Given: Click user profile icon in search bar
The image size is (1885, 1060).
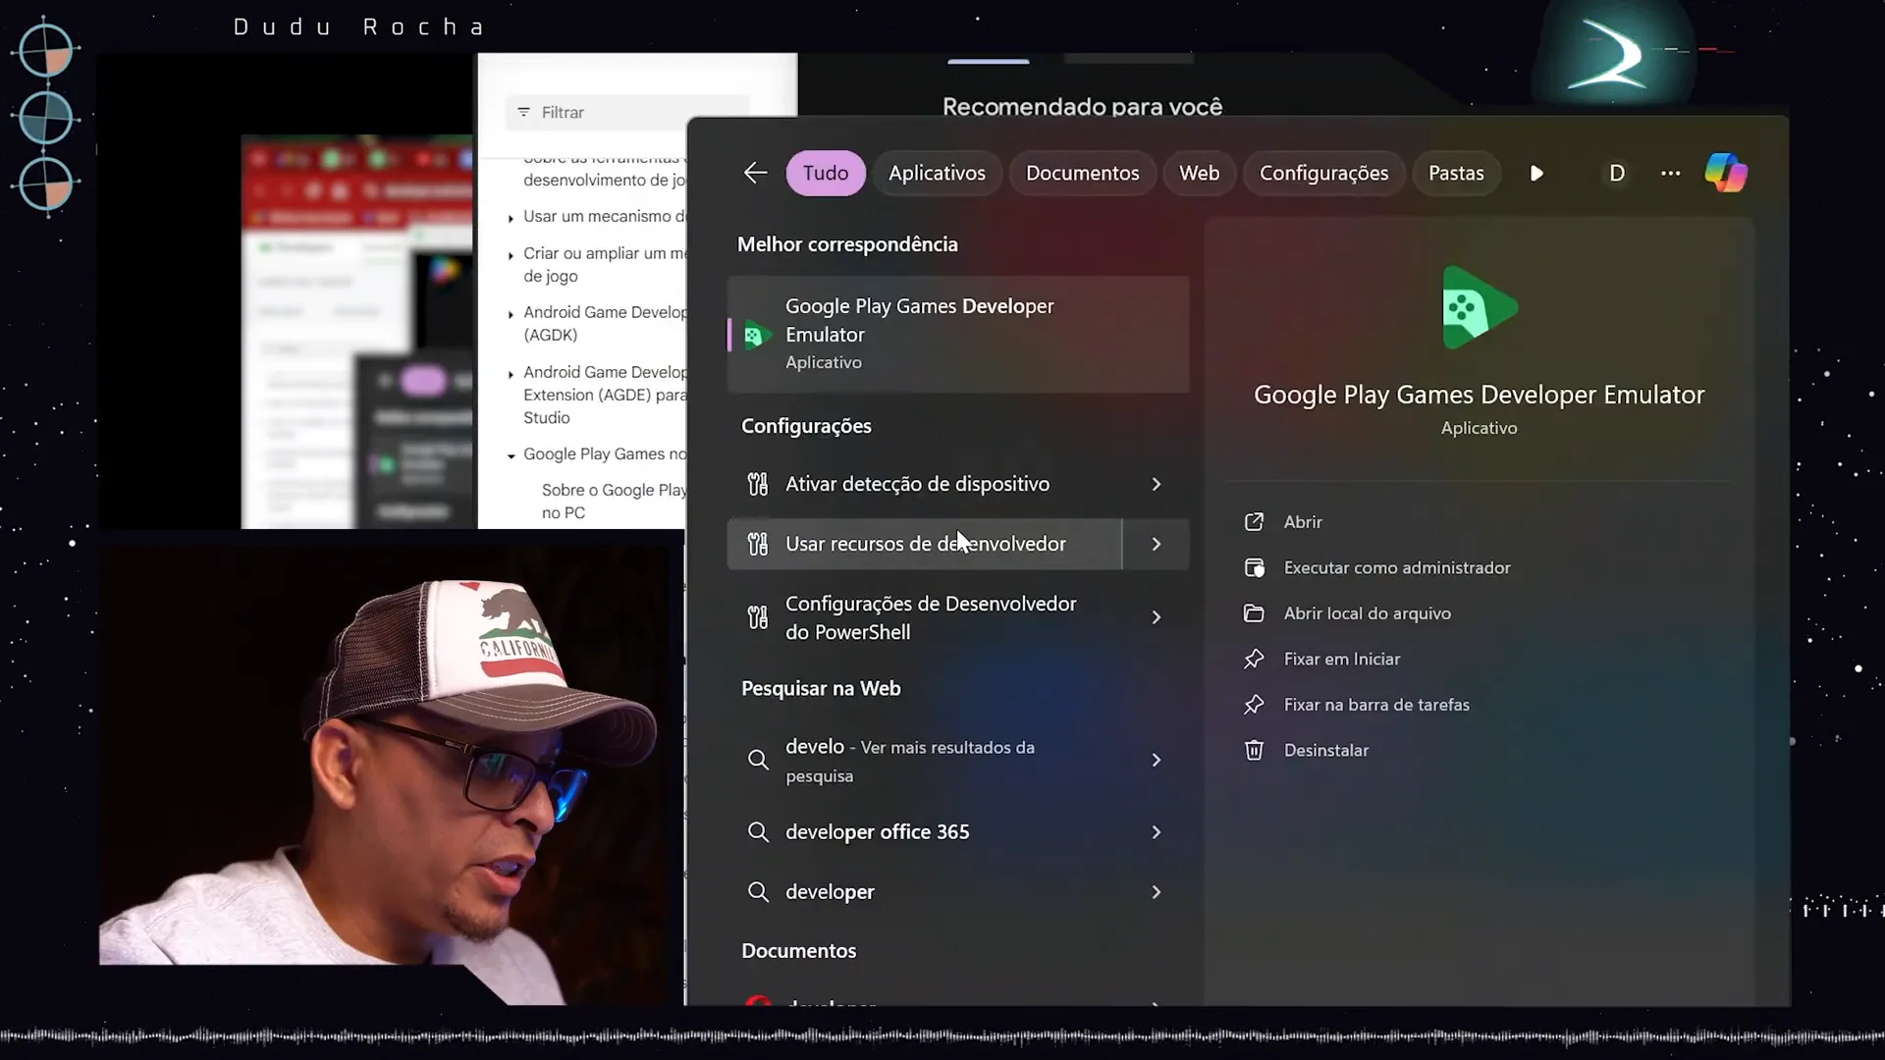Looking at the screenshot, I should 1617,172.
